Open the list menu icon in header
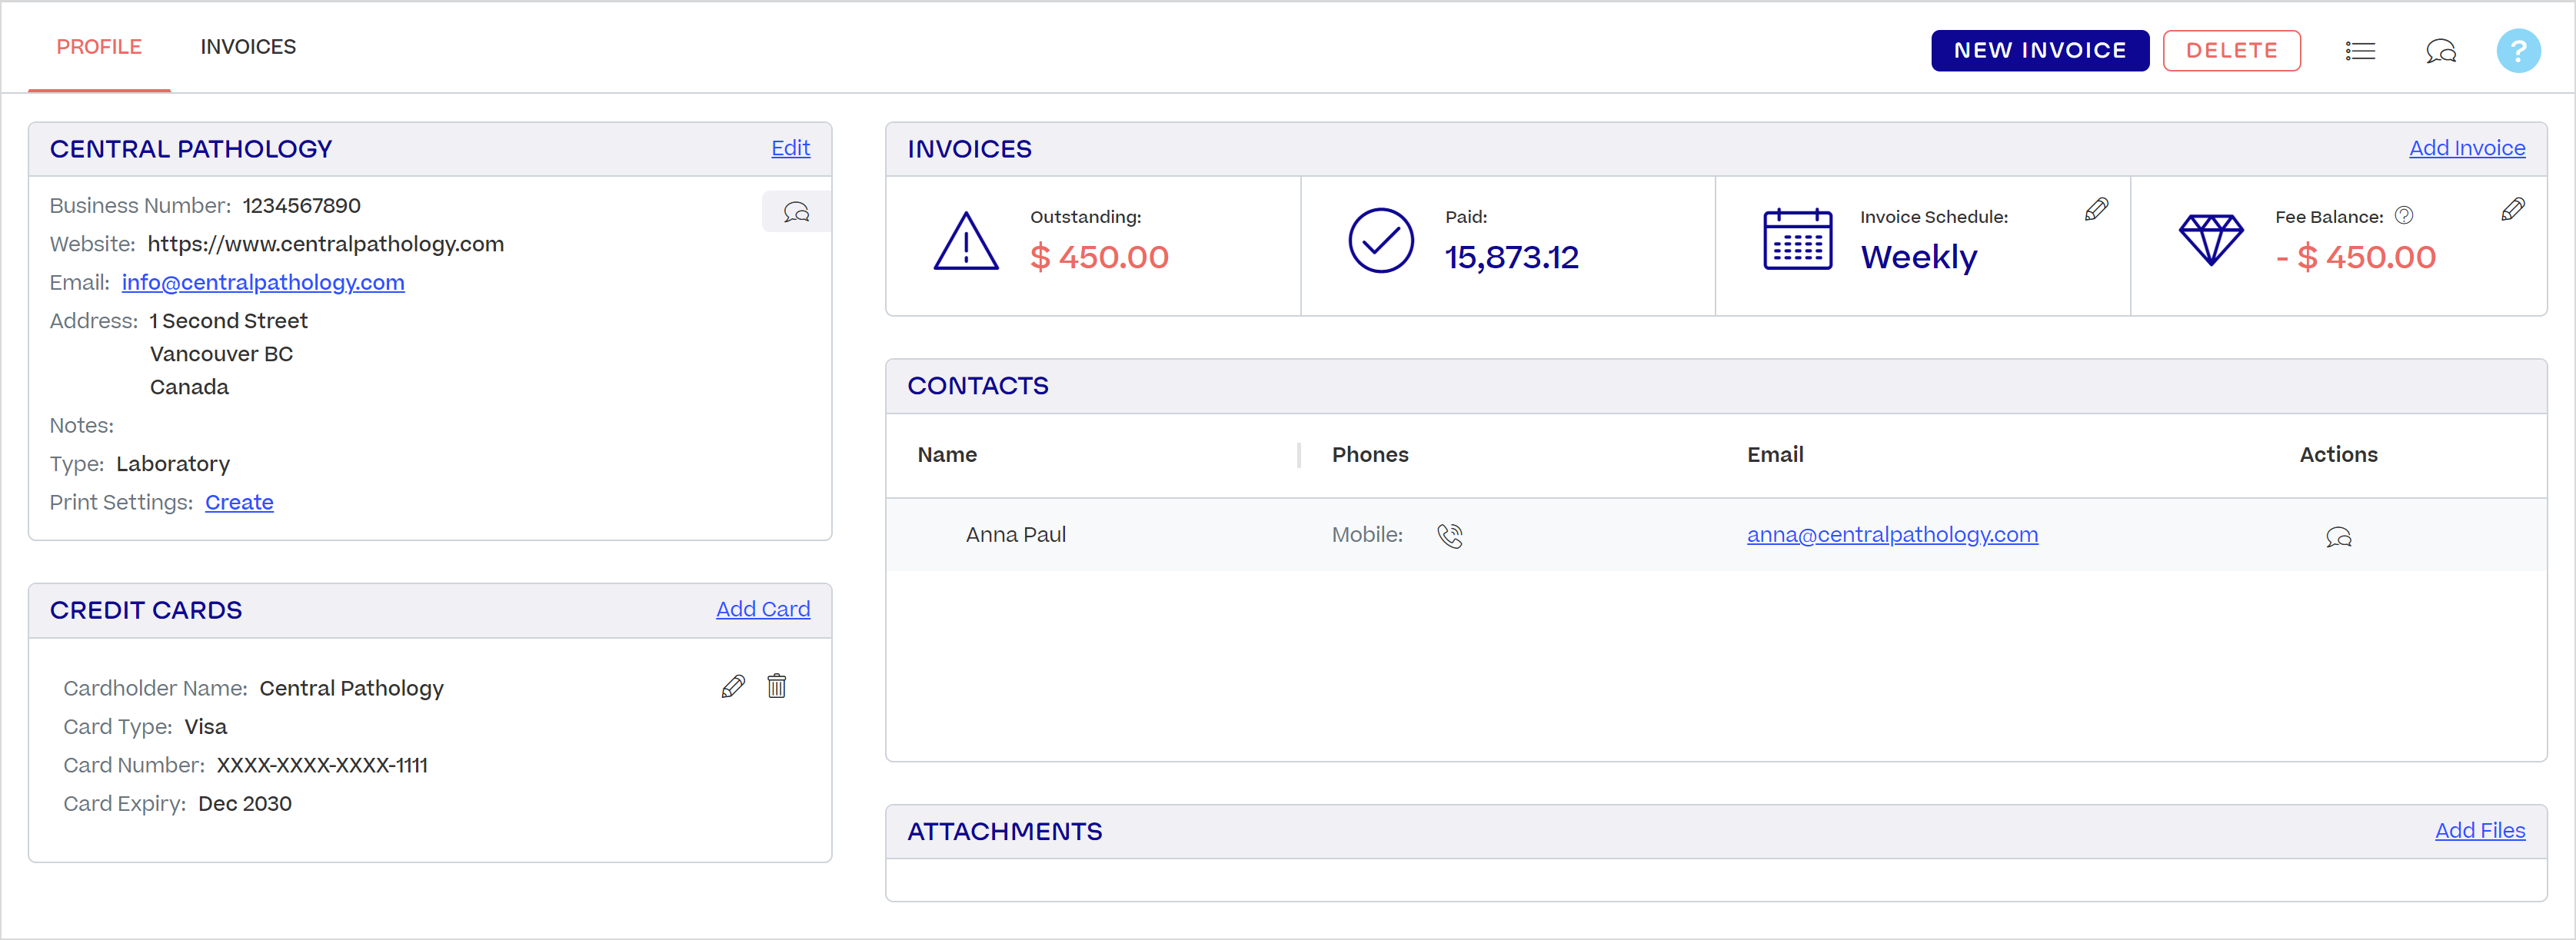This screenshot has height=940, width=2576. (2360, 51)
